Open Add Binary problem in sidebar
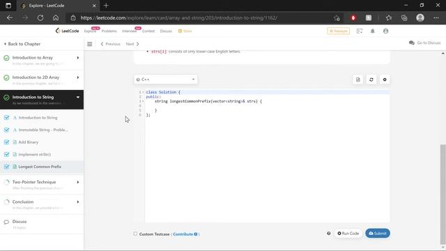The image size is (446, 251). pos(29,142)
